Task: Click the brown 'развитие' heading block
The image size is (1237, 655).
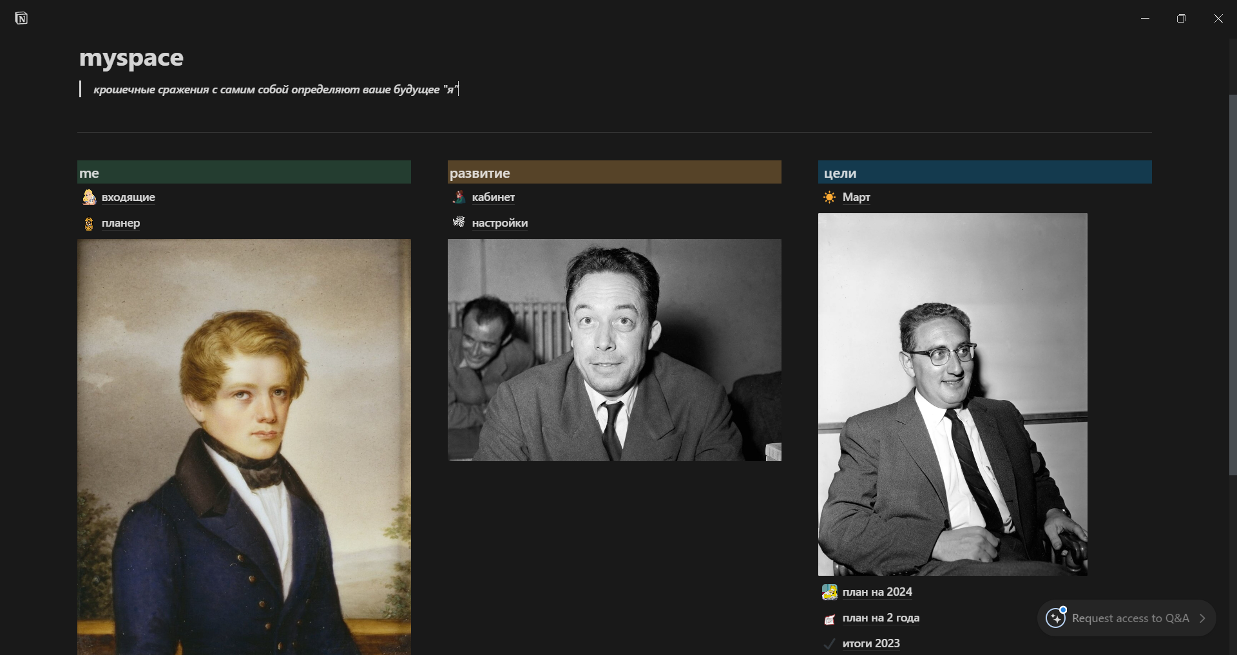Action: coord(615,173)
